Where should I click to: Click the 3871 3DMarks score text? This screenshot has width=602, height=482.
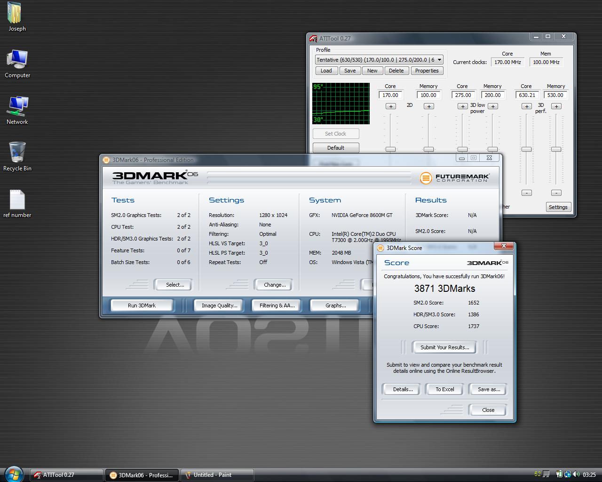pyautogui.click(x=444, y=289)
